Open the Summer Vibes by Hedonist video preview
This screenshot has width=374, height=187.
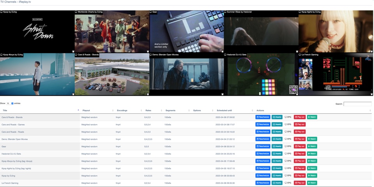pos(261,31)
